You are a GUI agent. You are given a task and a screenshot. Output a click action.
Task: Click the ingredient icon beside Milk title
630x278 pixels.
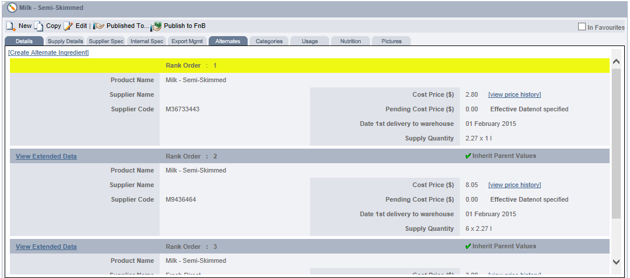coord(12,8)
